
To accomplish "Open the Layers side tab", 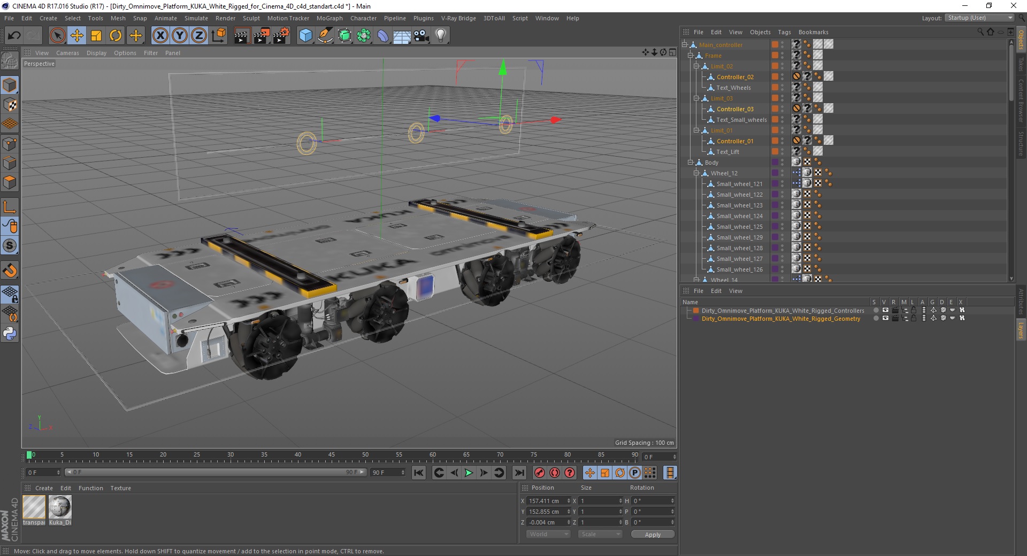I will tap(1021, 330).
